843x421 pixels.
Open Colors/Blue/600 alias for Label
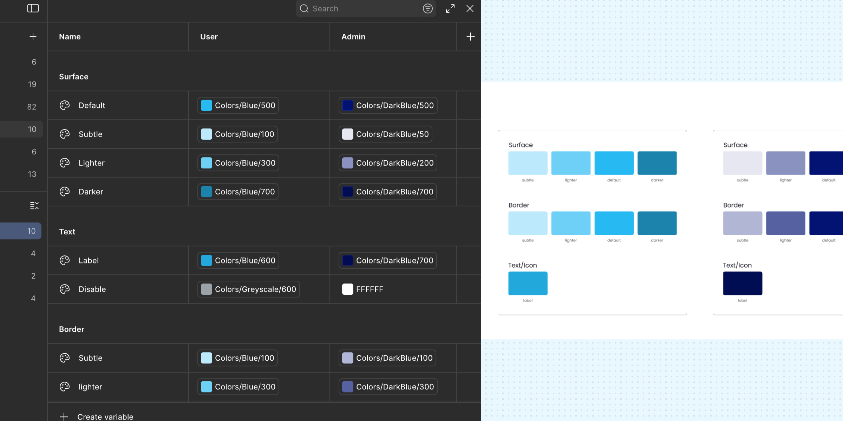pyautogui.click(x=238, y=260)
